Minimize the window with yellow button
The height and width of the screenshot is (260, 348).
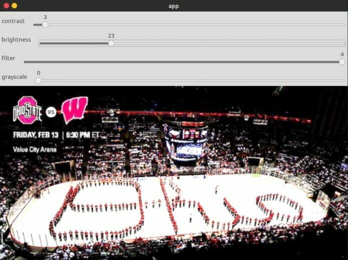15,6
